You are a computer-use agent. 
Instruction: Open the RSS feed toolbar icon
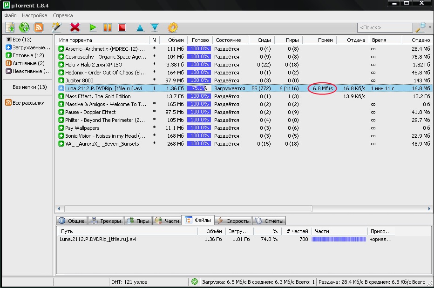[x=39, y=27]
